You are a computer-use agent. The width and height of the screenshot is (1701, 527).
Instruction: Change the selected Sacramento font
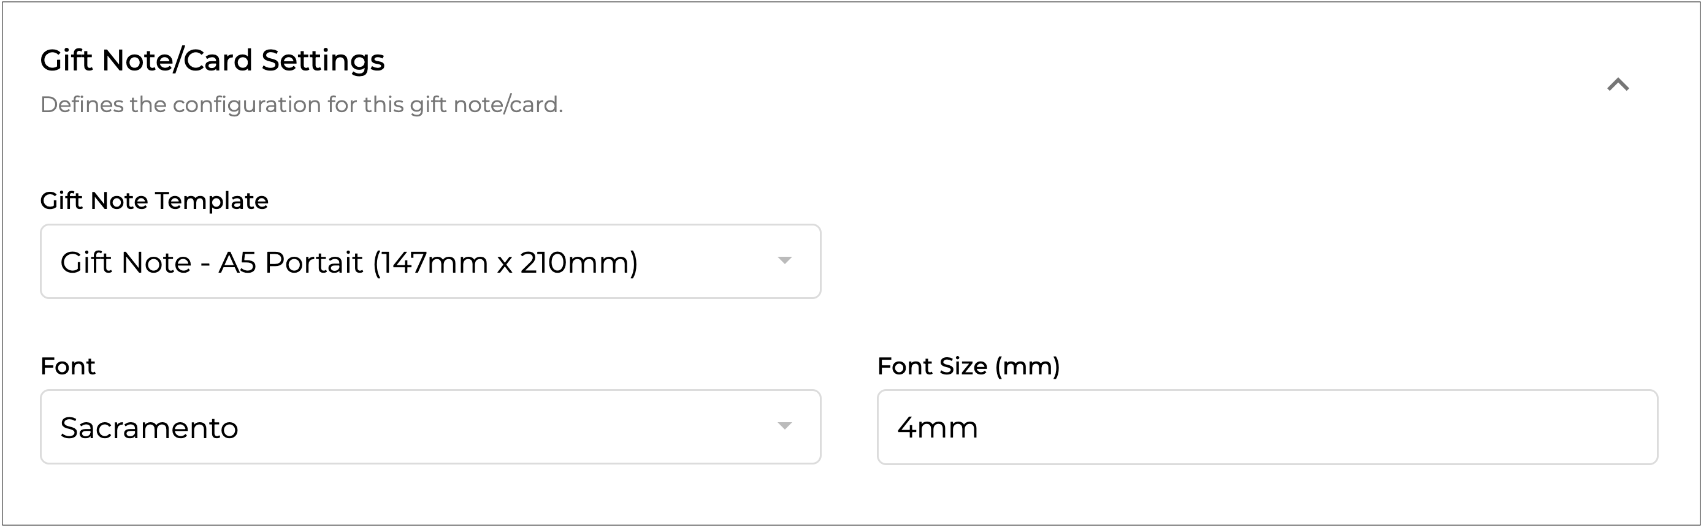pyautogui.click(x=430, y=427)
